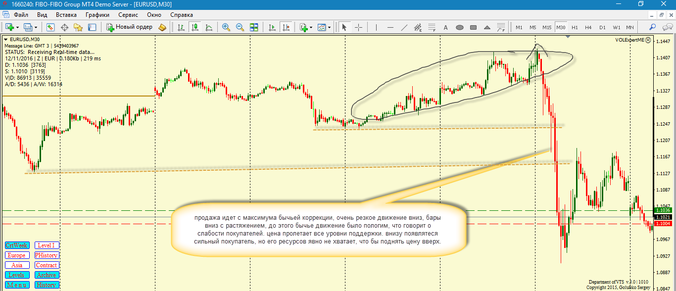The image size is (676, 291).
Task: Switch chart to line chart
Action: pos(209,27)
